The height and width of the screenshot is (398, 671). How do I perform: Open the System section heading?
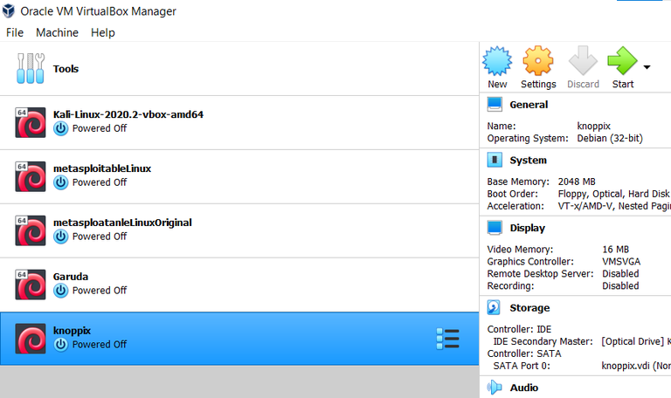pyautogui.click(x=528, y=161)
